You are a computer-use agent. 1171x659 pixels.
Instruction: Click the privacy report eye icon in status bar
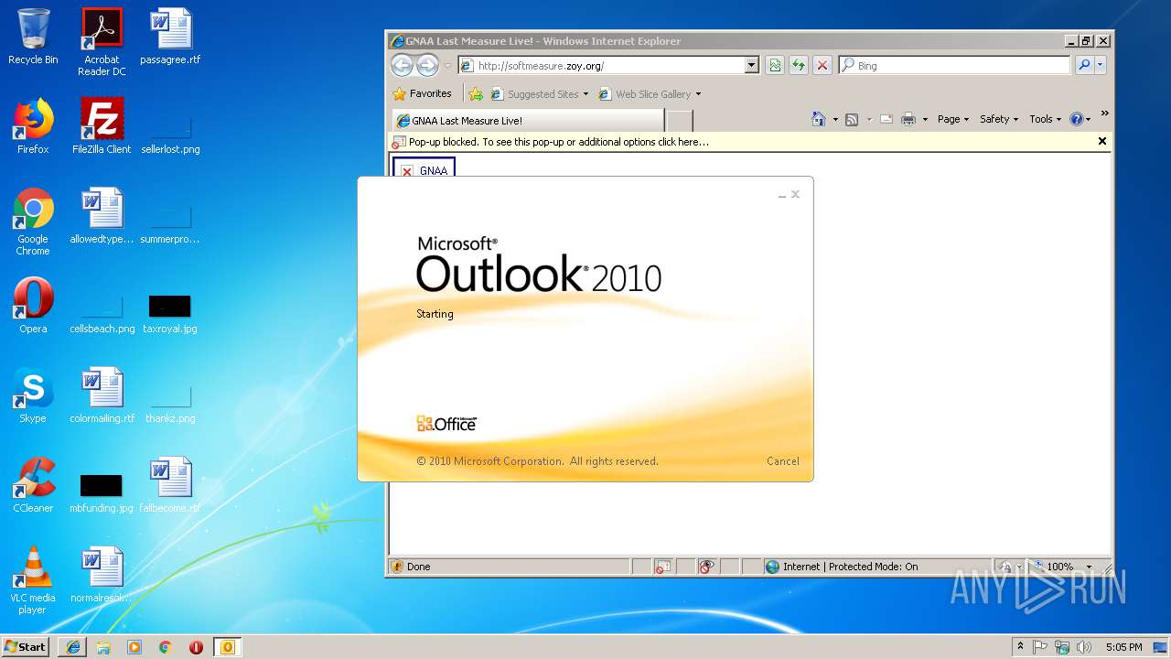tap(705, 567)
